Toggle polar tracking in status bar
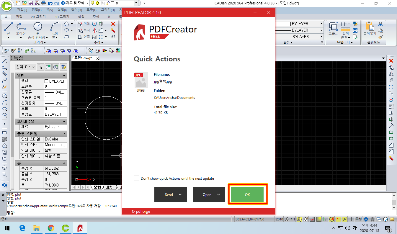 [x=332, y=219]
